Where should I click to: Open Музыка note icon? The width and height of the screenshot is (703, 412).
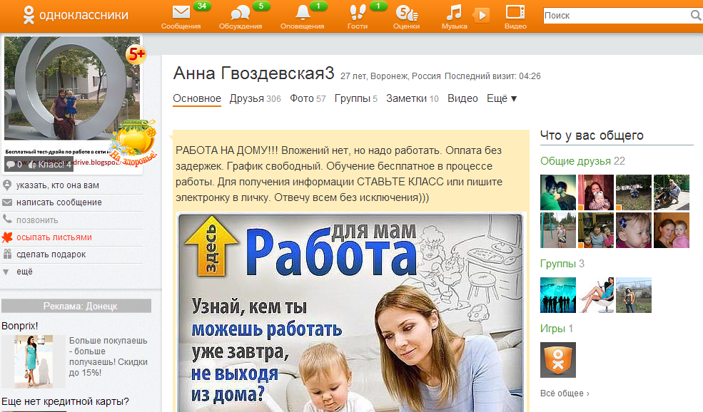click(454, 13)
